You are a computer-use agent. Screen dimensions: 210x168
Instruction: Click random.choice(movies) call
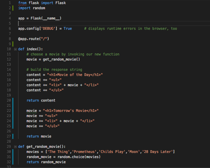click(x=79, y=157)
